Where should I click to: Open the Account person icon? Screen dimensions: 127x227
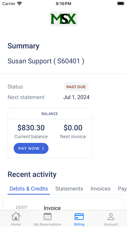111,217
